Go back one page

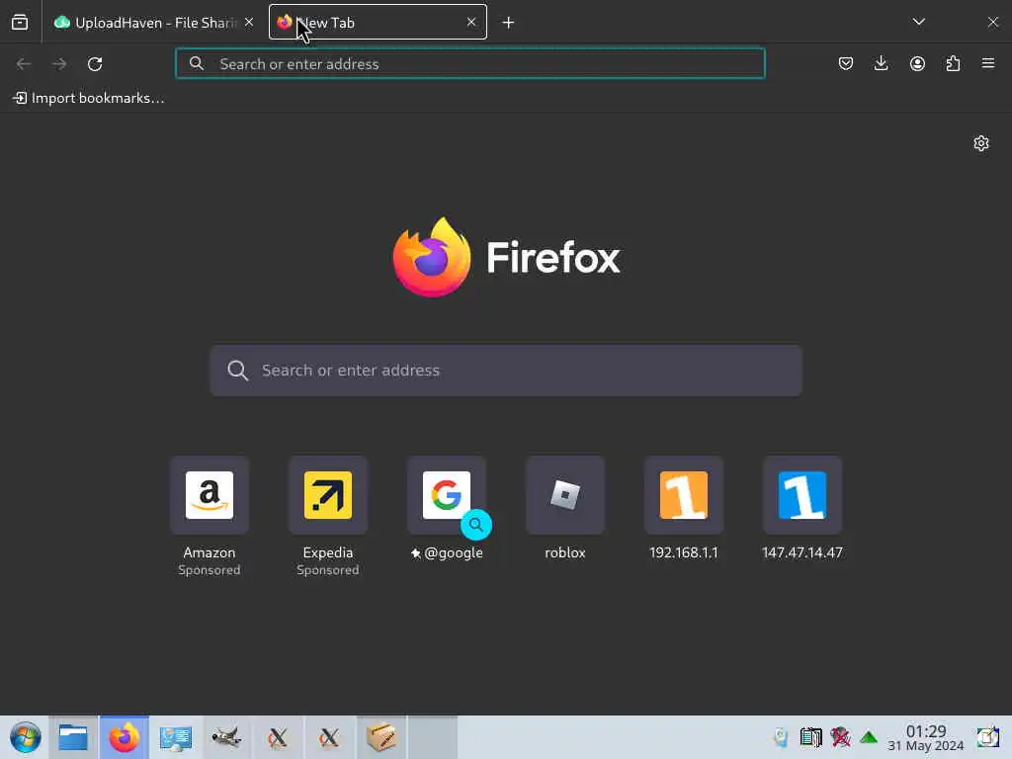pyautogui.click(x=24, y=64)
